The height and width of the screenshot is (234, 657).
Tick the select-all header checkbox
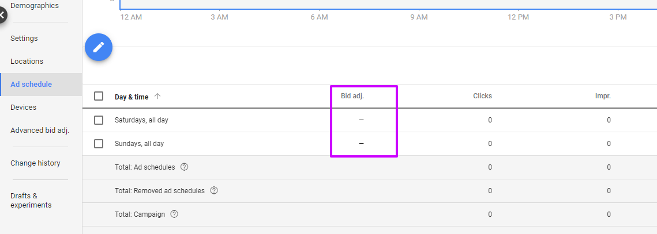[x=99, y=96]
